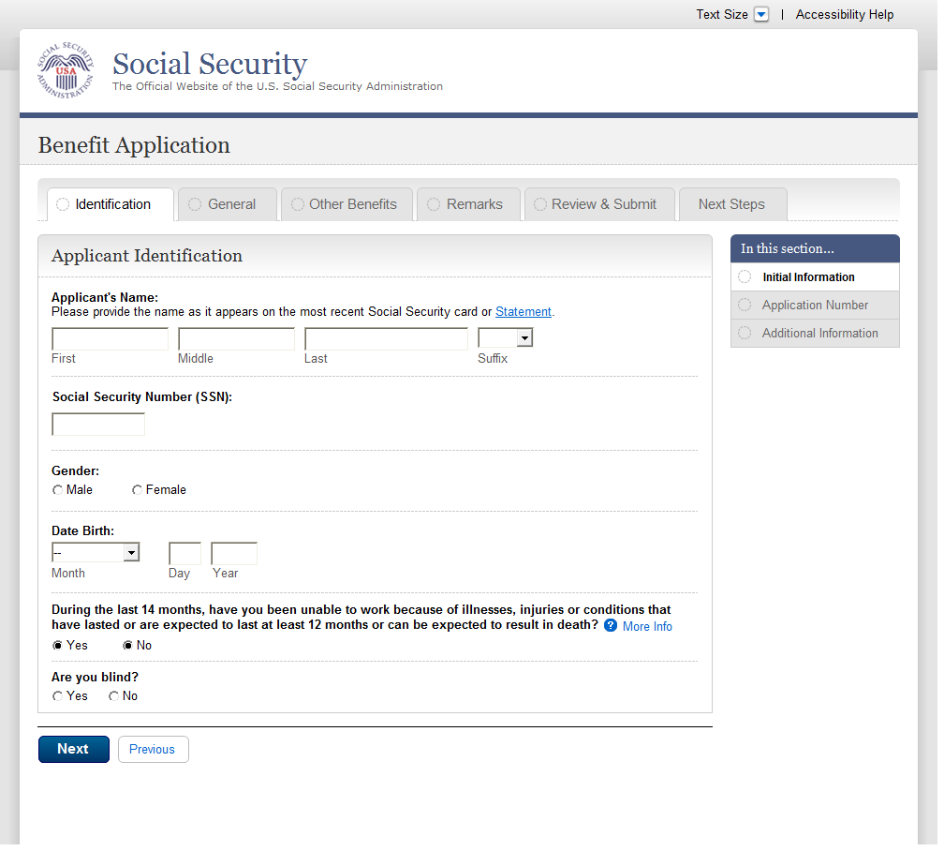Click the Social Security Administration seal logo
Screen dimensions: 944x851
pos(66,72)
